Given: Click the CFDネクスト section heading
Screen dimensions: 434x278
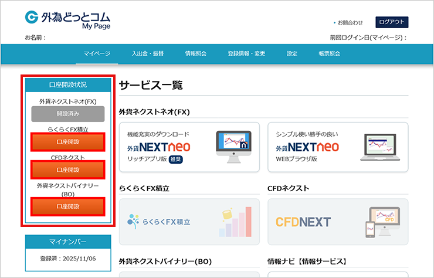Looking at the screenshot, I should click(289, 189).
